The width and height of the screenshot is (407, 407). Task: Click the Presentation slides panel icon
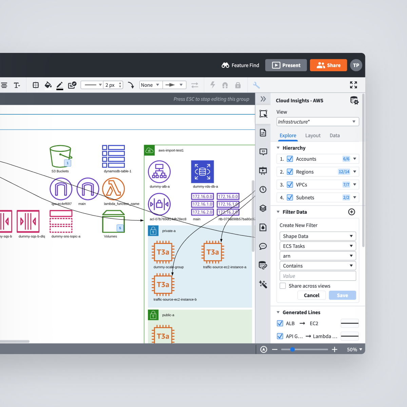[x=263, y=171]
